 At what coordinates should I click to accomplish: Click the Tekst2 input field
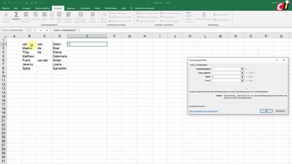pyautogui.click(x=226, y=81)
